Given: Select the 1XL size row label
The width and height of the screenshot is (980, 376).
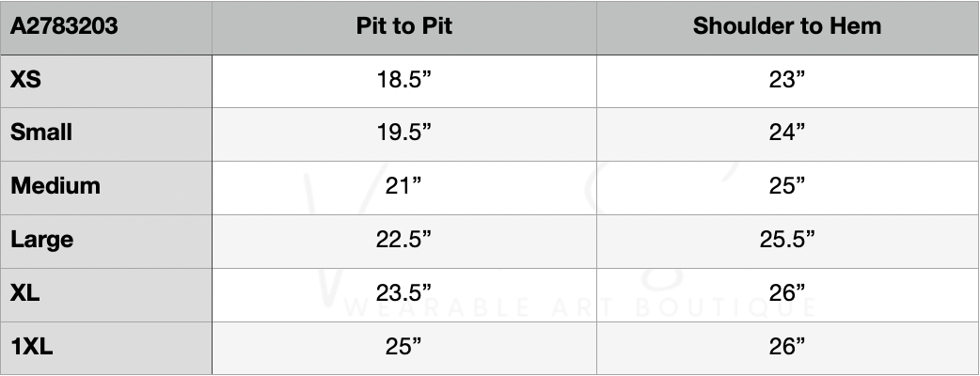Looking at the screenshot, I should pos(32,347).
